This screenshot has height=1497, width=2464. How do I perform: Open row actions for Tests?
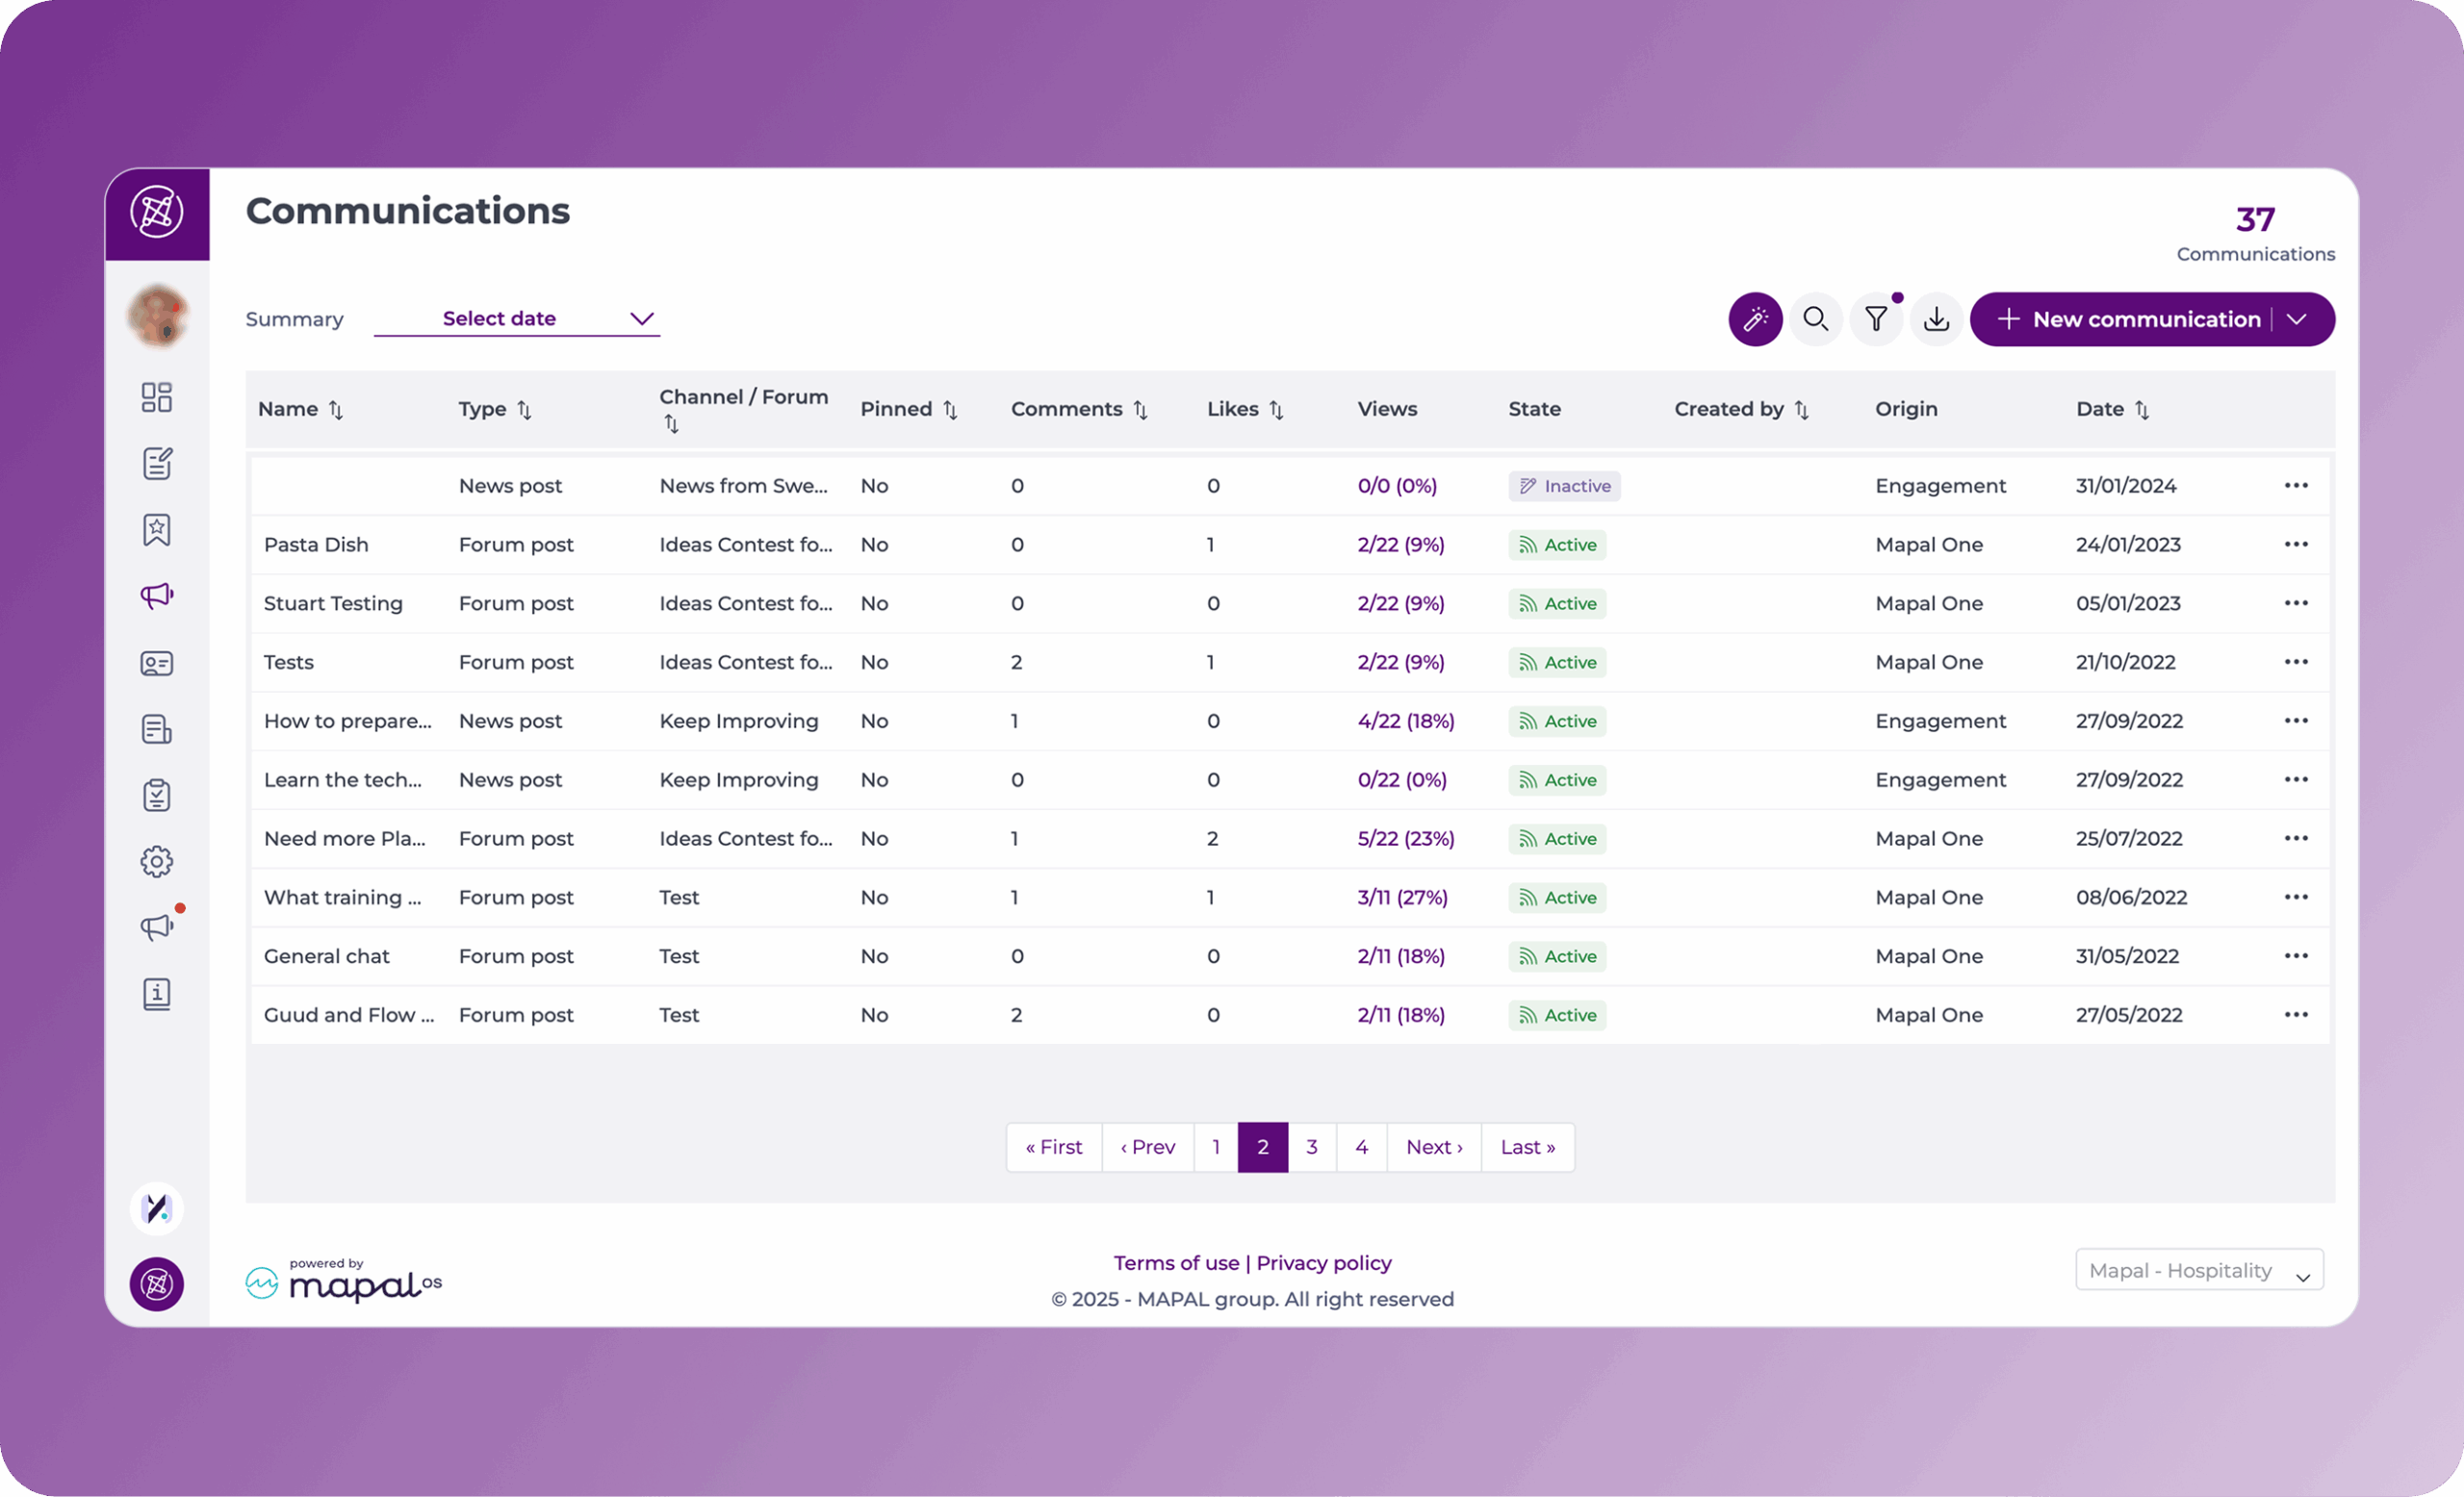pos(2296,662)
